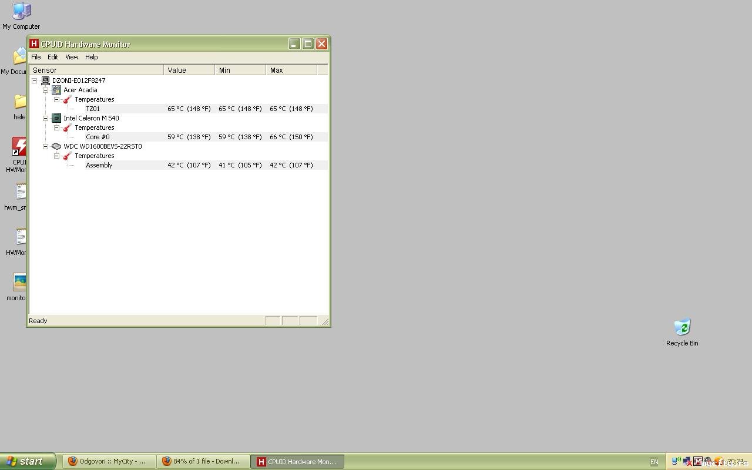Click the Sensor column header
Image resolution: width=752 pixels, height=470 pixels.
coord(96,70)
